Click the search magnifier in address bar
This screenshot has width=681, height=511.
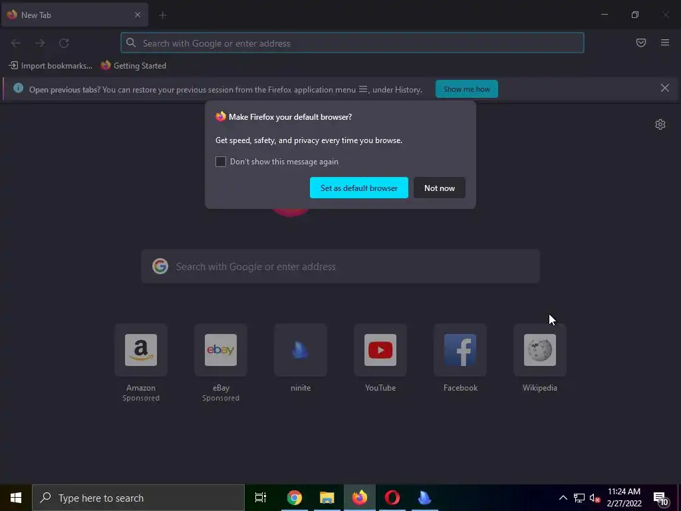point(131,43)
